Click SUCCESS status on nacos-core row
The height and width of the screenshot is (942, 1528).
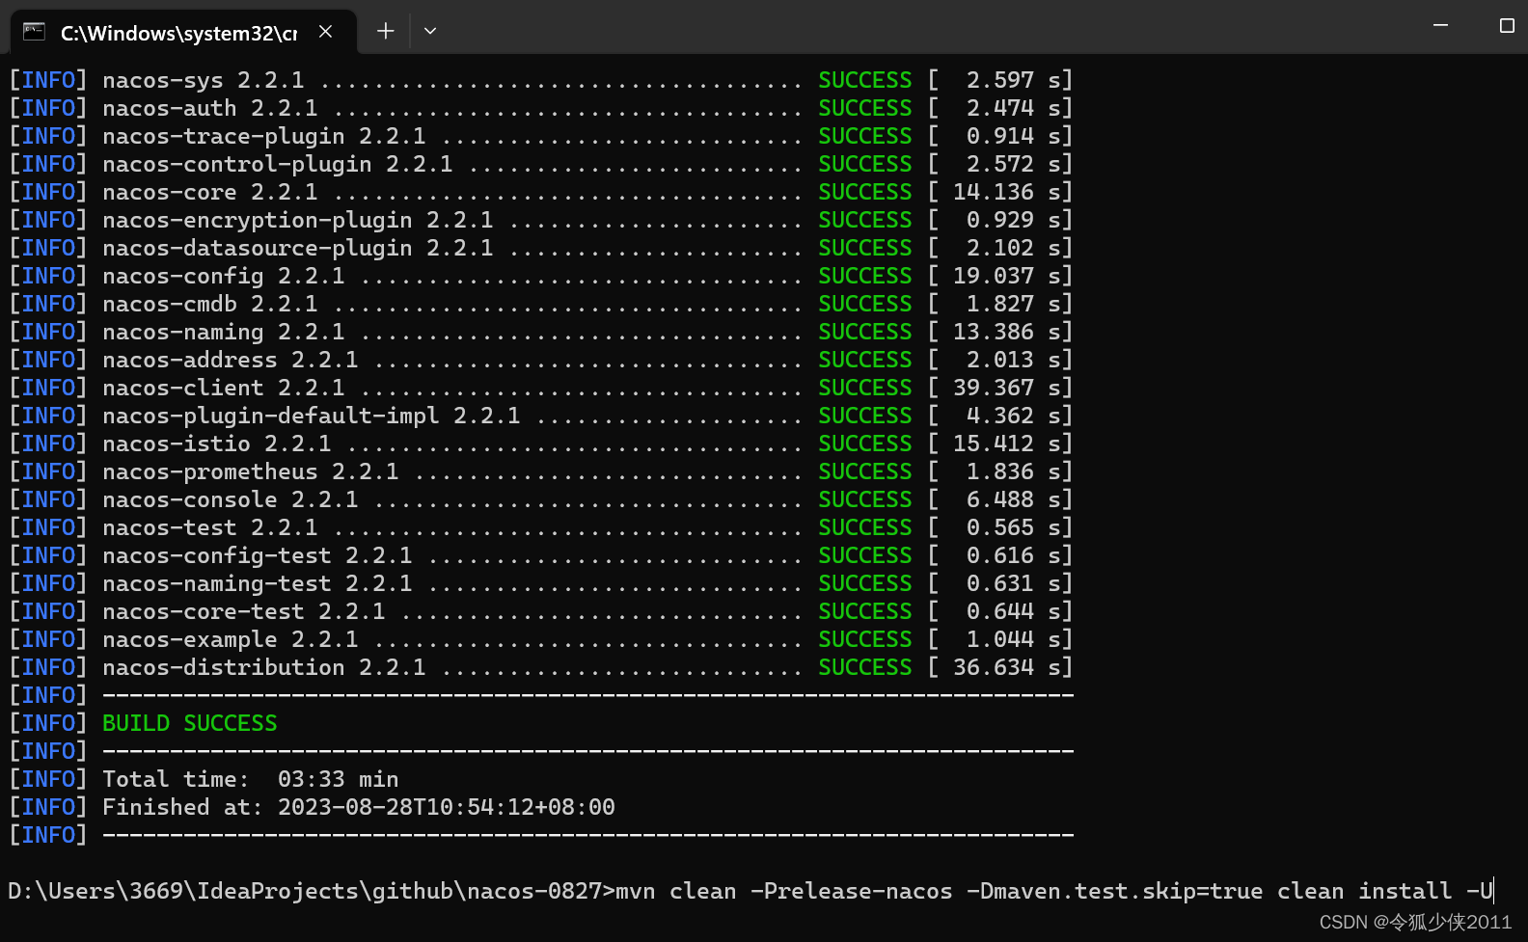865,192
